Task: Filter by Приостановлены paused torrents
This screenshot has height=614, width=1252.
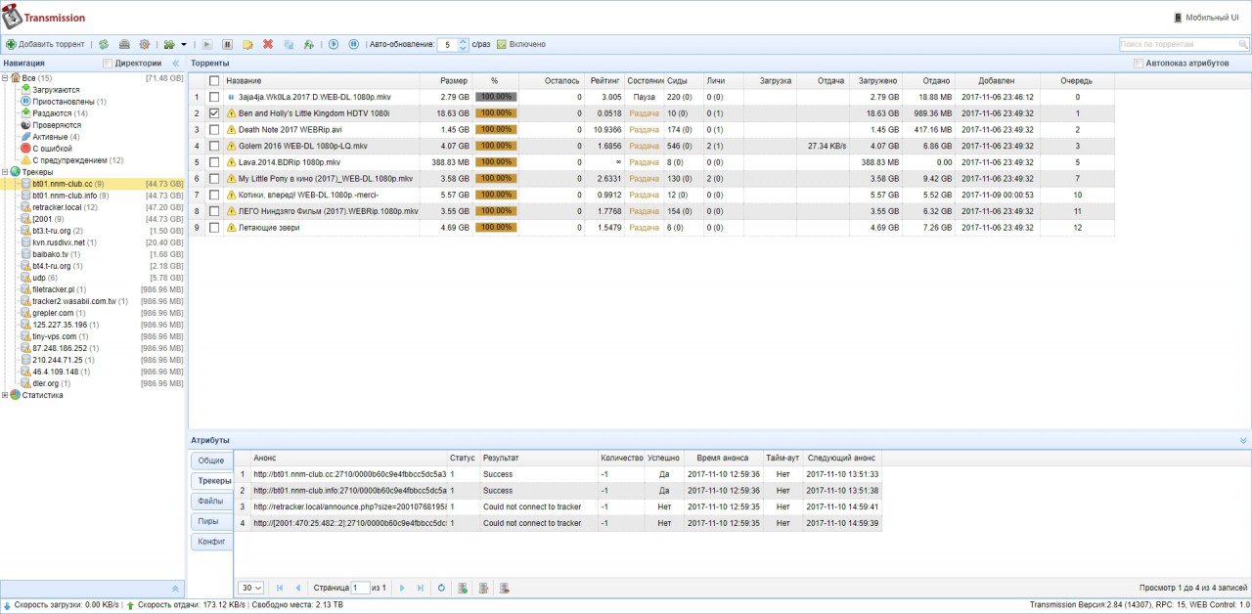Action: coord(64,102)
